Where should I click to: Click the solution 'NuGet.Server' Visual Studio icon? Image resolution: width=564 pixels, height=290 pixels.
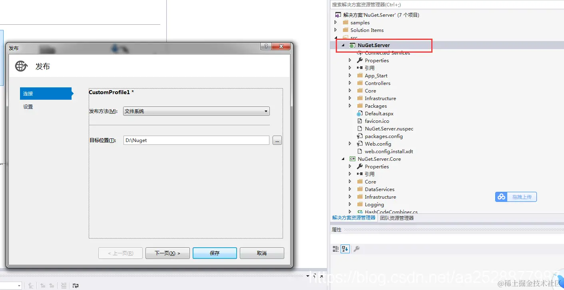coord(338,15)
